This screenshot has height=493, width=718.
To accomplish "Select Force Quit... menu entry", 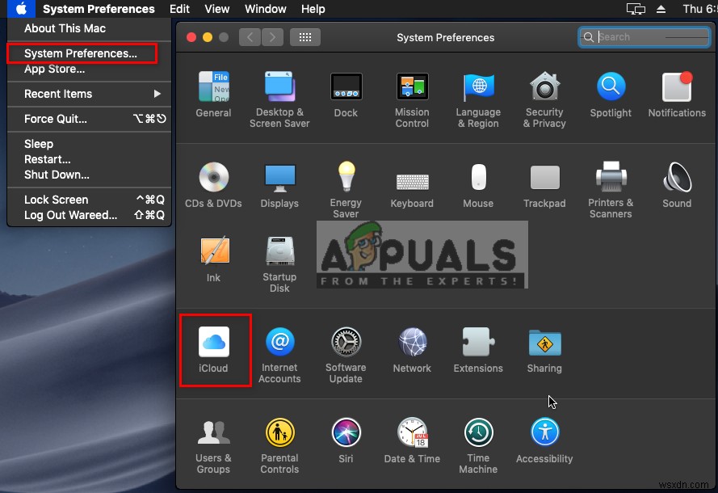I will coord(90,119).
